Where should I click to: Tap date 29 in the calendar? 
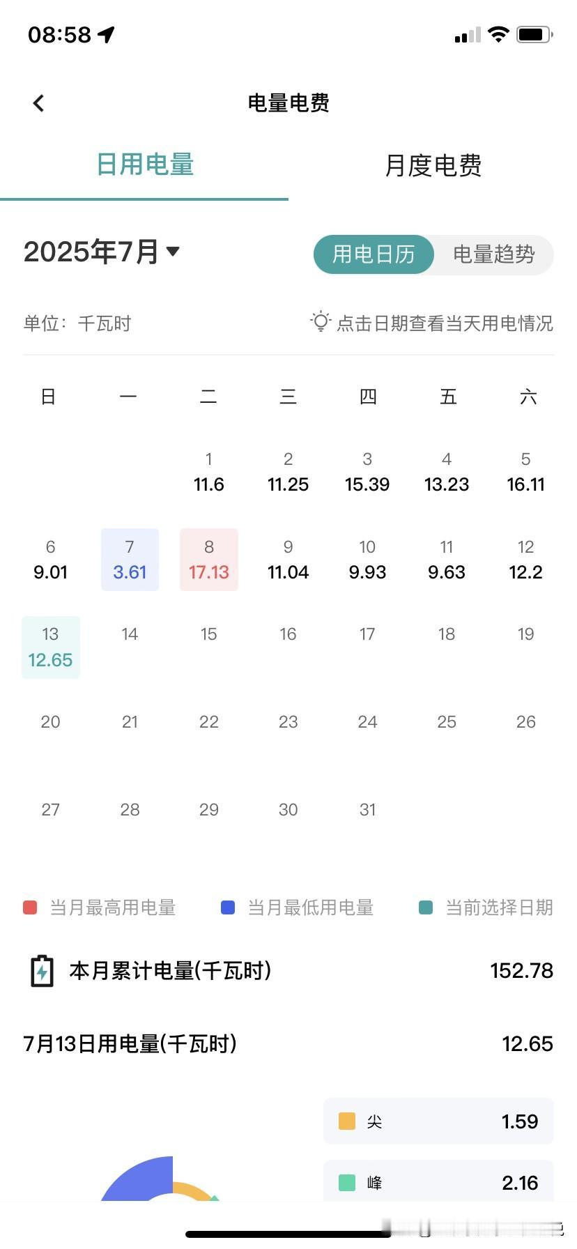tap(209, 810)
